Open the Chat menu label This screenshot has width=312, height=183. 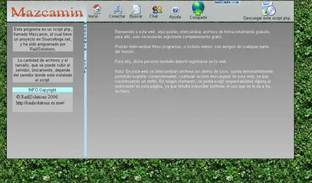(154, 16)
